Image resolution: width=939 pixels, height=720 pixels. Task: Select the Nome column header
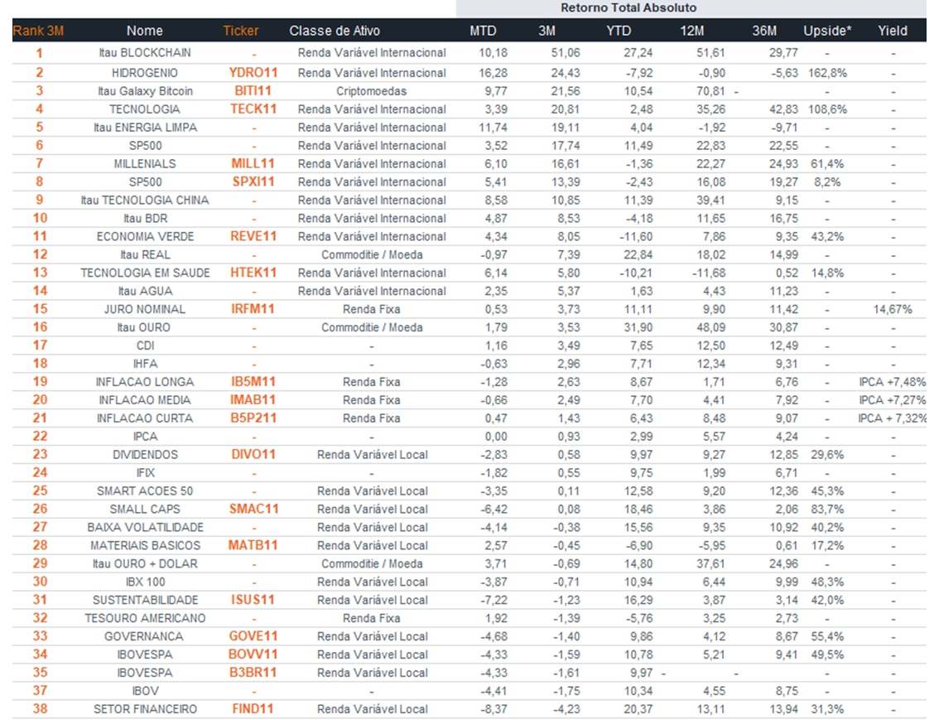[144, 31]
